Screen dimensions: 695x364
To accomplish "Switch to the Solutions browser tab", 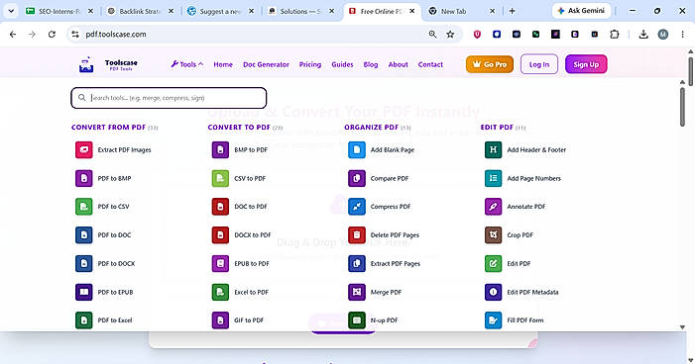I will (301, 11).
